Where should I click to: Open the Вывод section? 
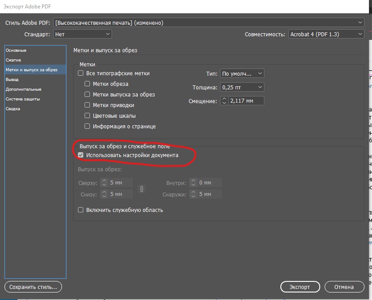point(35,79)
